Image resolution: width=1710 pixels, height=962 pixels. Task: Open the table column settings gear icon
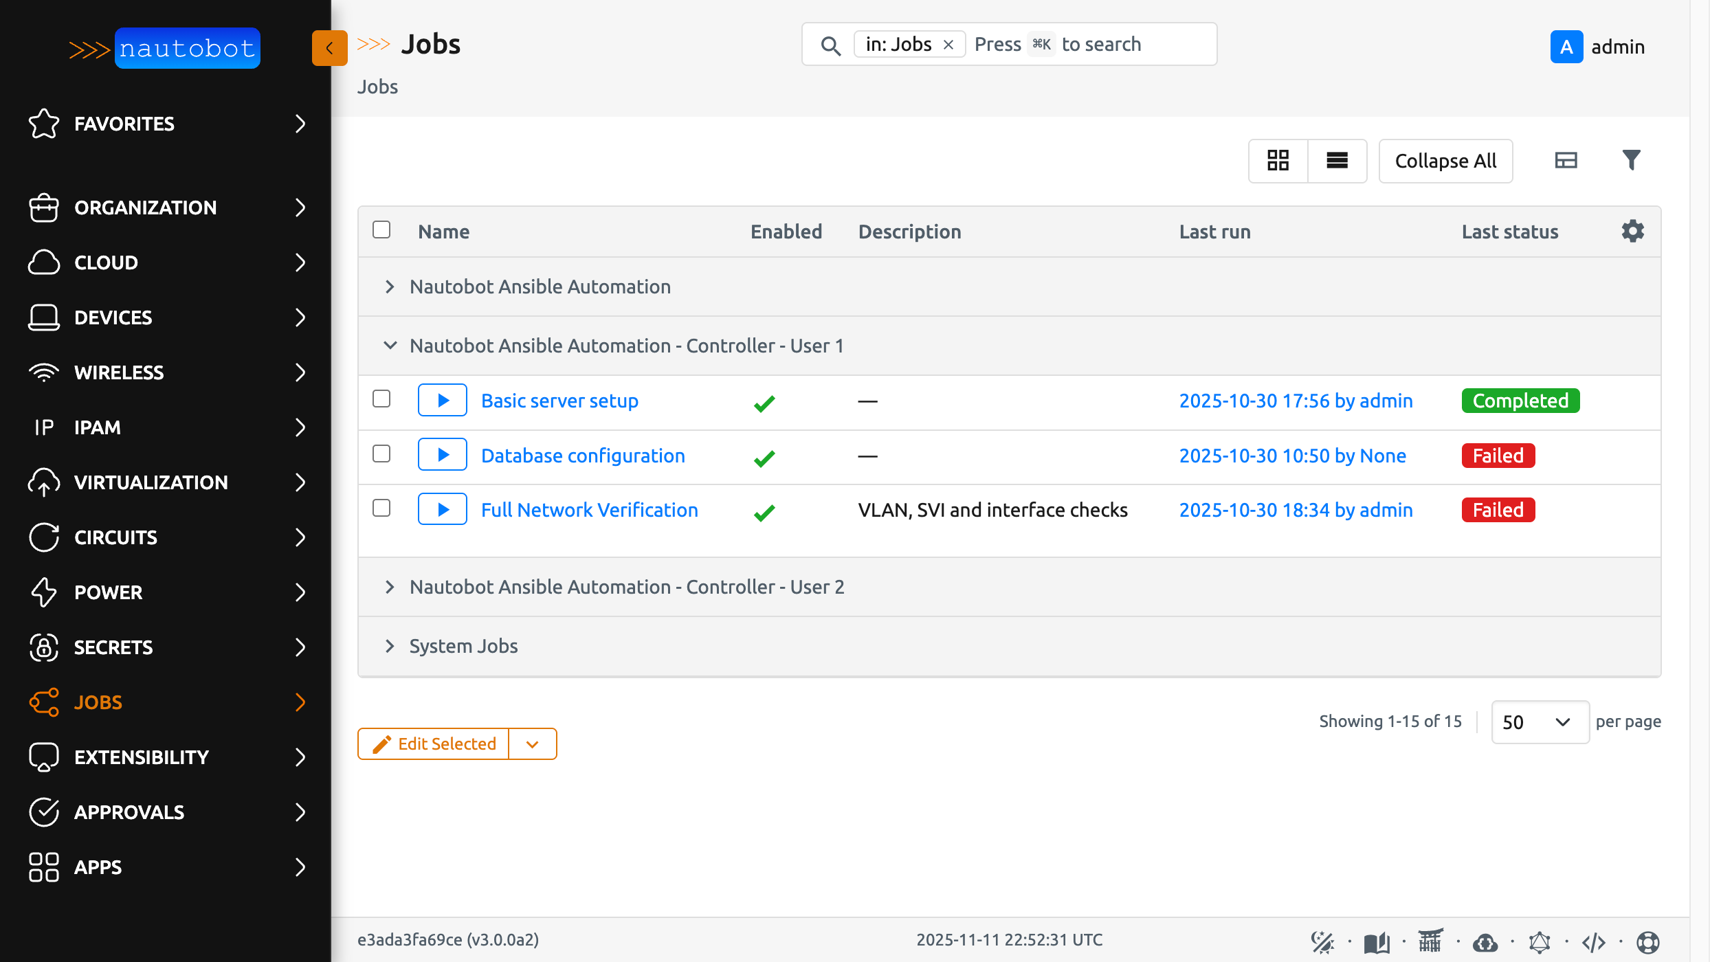point(1632,231)
